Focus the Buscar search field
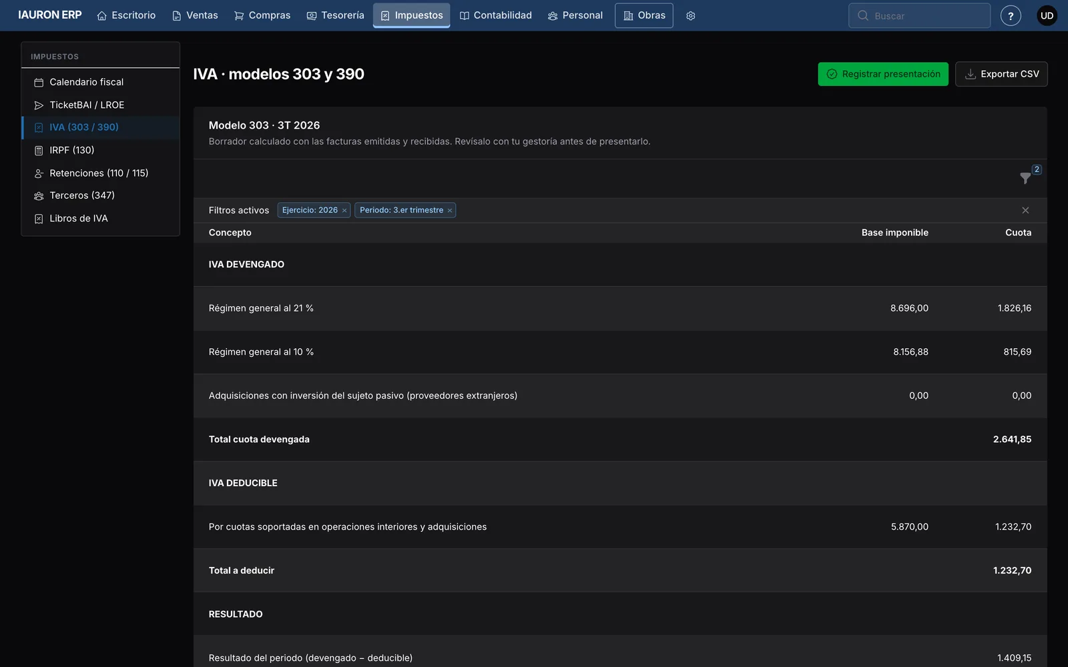Screen dimensions: 1068x667 click(919, 15)
